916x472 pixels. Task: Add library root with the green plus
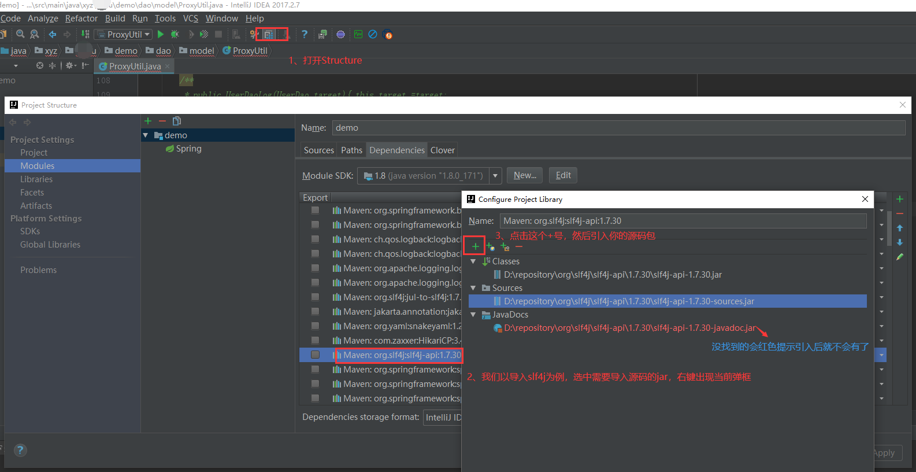475,246
